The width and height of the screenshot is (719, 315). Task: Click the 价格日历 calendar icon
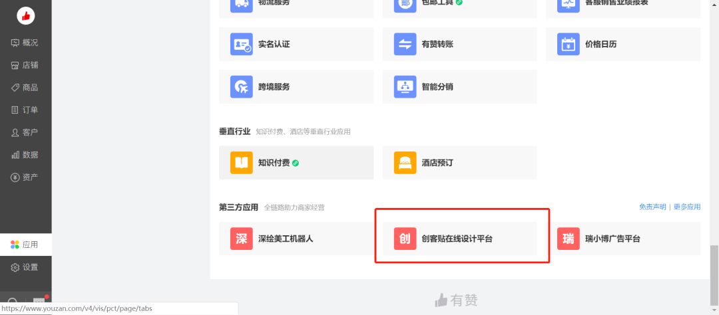point(568,45)
